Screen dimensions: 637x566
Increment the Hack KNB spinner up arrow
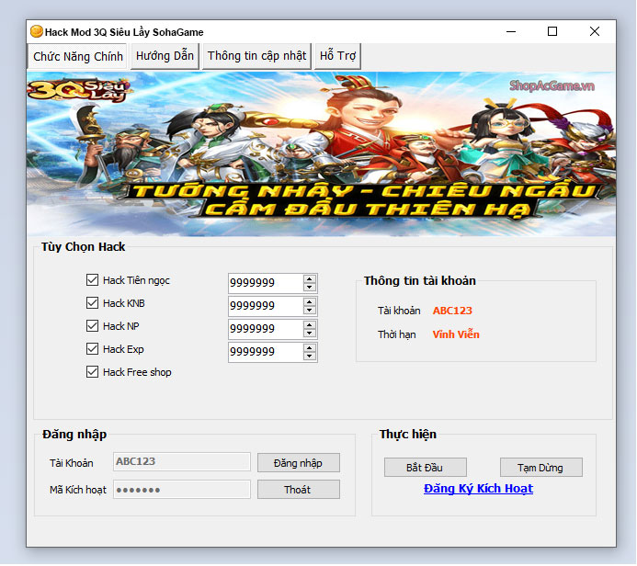pyautogui.click(x=310, y=301)
